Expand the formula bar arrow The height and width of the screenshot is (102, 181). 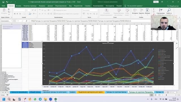click(179, 21)
